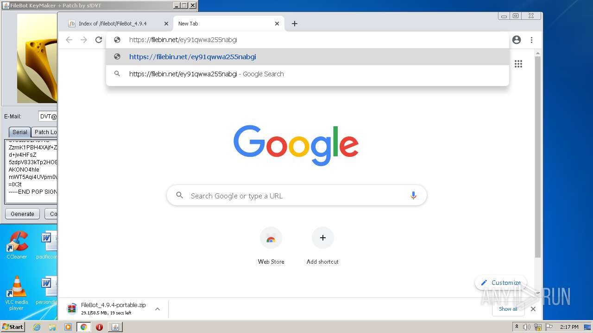The width and height of the screenshot is (593, 333).
Task: Close the New Tab tab
Action: [x=277, y=24]
